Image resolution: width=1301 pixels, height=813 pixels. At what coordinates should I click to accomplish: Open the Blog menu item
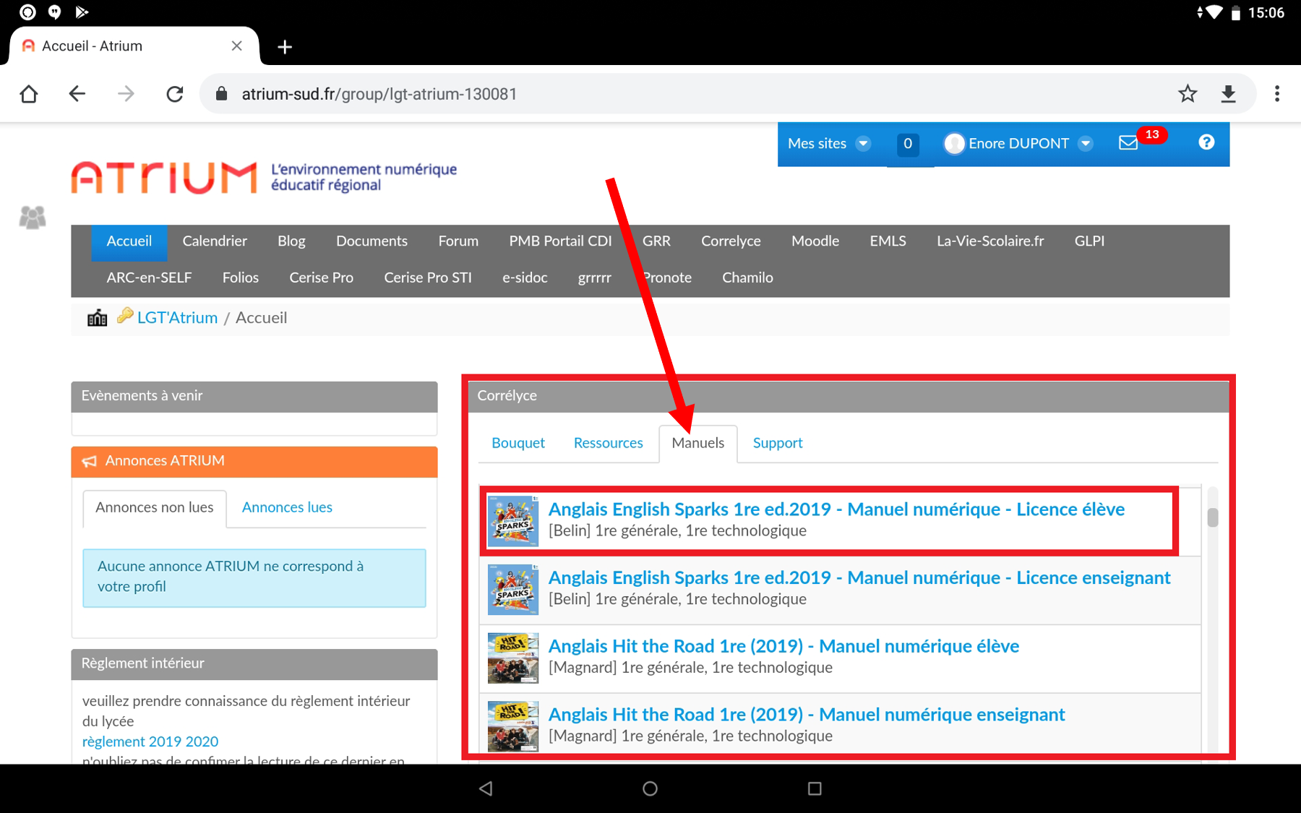(291, 241)
